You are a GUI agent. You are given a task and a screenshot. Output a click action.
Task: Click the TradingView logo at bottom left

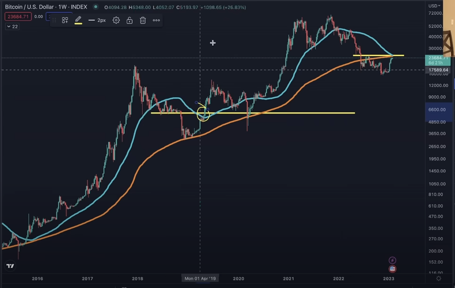click(x=10, y=266)
